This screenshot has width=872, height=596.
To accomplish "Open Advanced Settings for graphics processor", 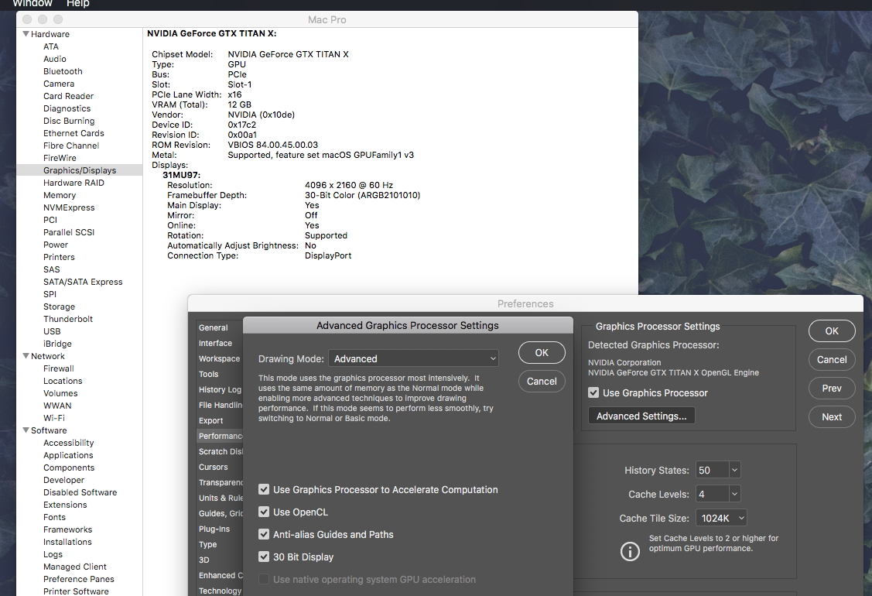I will (x=641, y=416).
